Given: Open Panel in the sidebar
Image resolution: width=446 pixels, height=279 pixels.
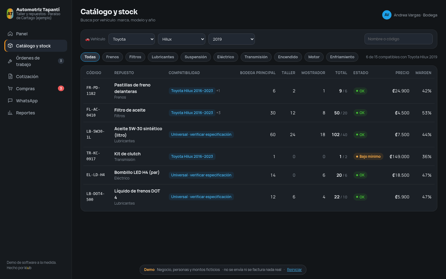Looking at the screenshot, I should point(36,34).
